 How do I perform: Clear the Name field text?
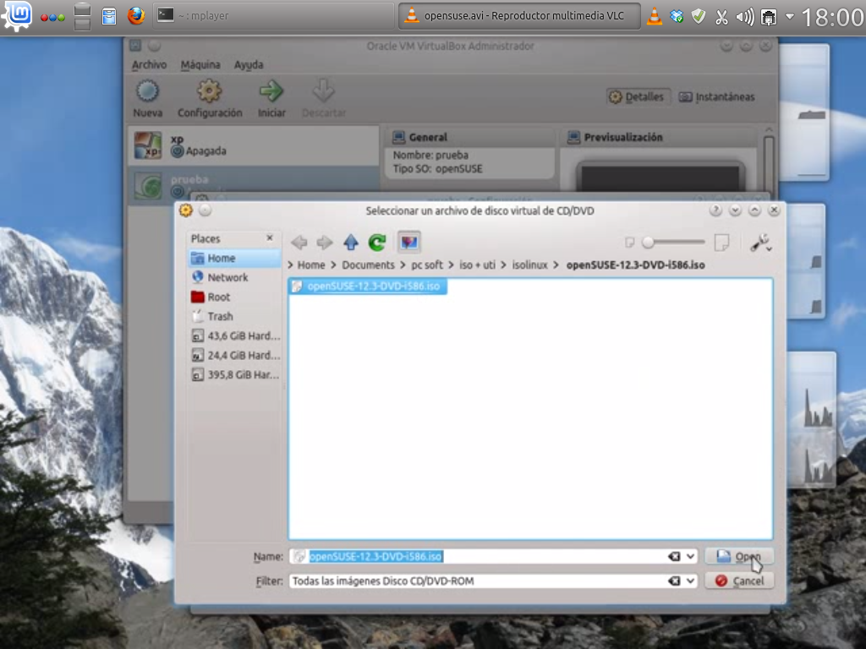pyautogui.click(x=674, y=556)
